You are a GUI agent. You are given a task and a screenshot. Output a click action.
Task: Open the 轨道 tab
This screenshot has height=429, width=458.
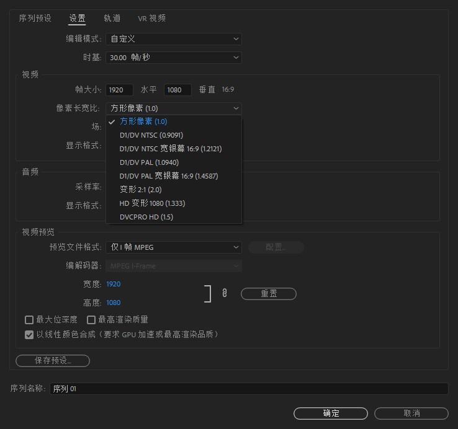point(112,19)
